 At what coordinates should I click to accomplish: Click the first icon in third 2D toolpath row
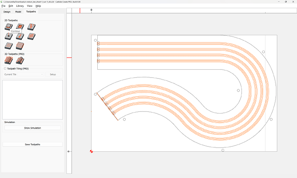[9, 46]
